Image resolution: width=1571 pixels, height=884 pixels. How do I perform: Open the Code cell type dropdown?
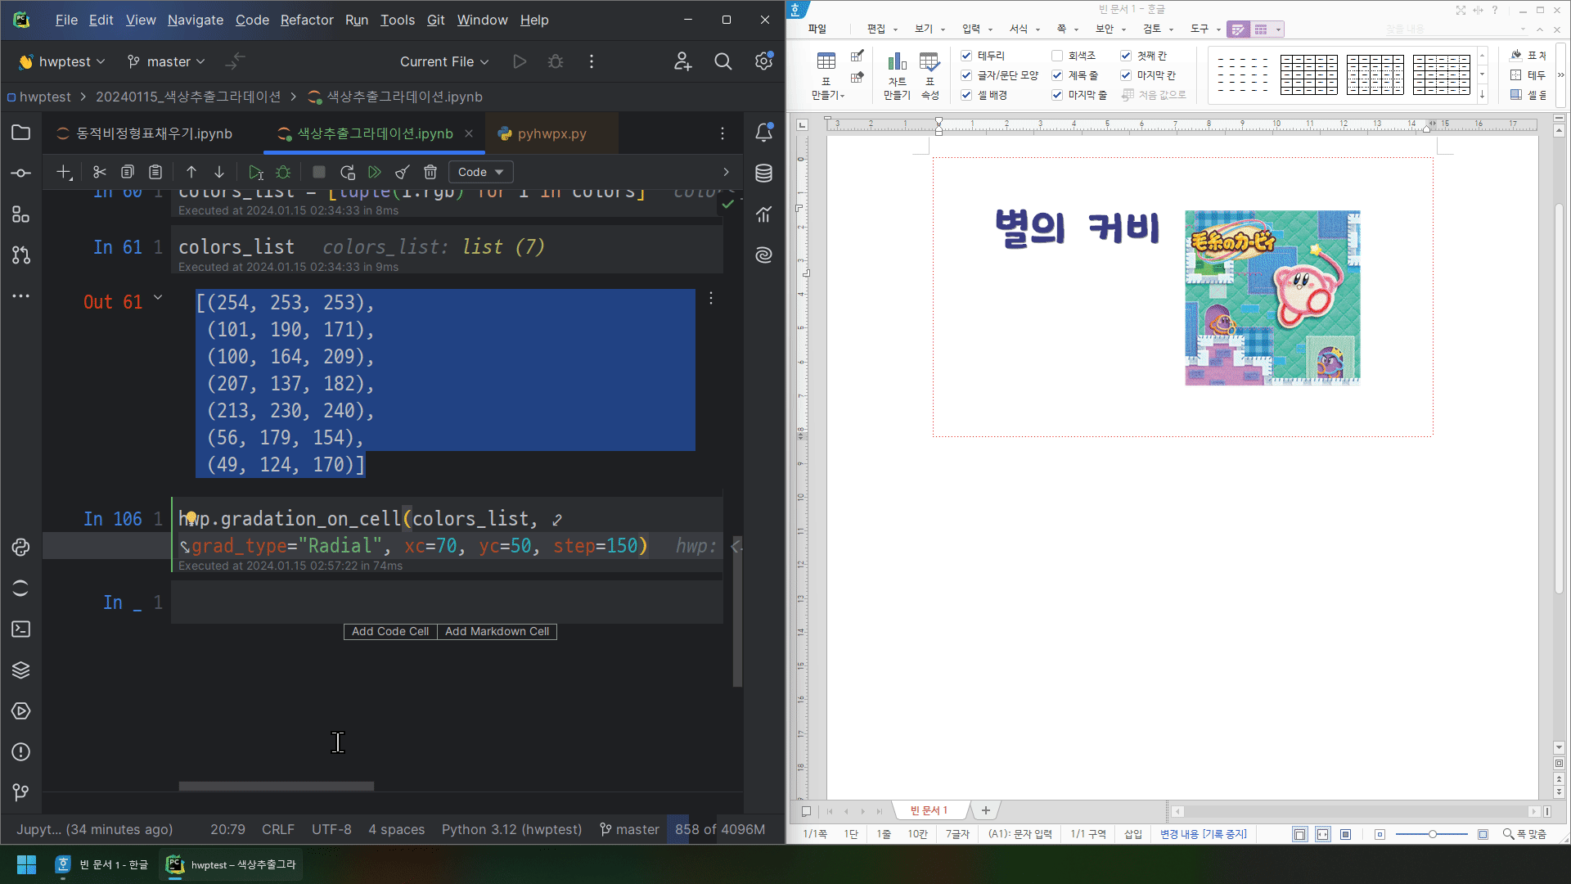[x=480, y=172]
